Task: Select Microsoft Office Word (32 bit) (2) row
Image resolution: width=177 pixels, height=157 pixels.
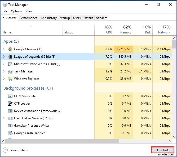Action: point(86,64)
